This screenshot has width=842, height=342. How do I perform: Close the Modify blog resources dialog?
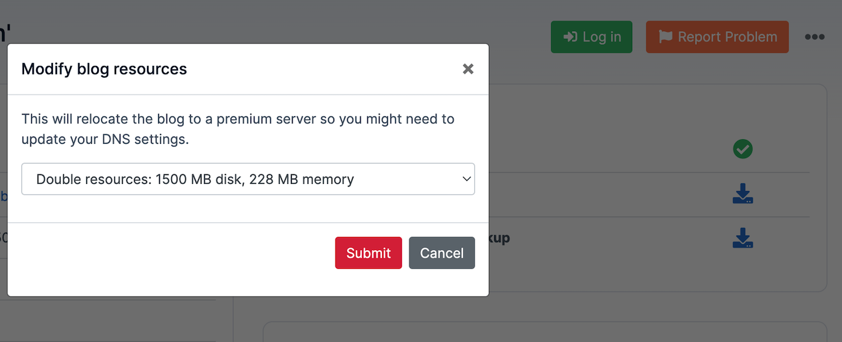(x=468, y=69)
